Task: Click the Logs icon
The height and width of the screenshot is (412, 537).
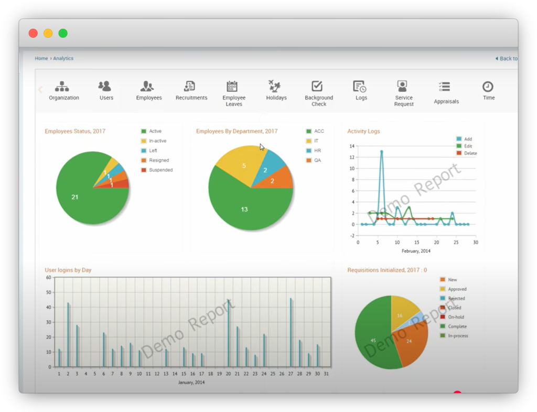Action: (x=361, y=87)
